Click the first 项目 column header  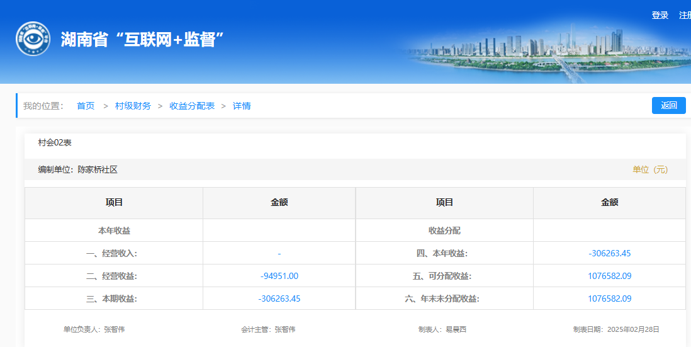point(114,202)
